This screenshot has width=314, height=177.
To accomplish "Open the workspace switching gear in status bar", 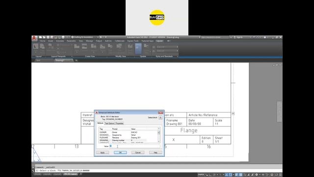I will point(257,175).
